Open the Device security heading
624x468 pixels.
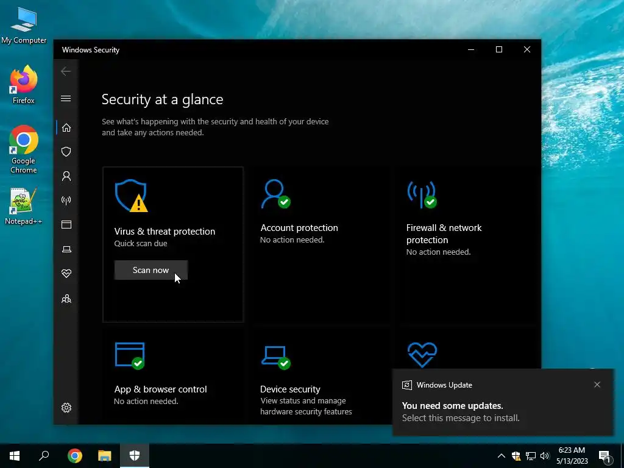[x=290, y=389]
